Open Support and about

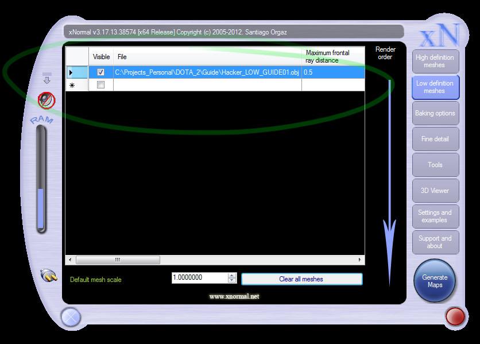(435, 242)
